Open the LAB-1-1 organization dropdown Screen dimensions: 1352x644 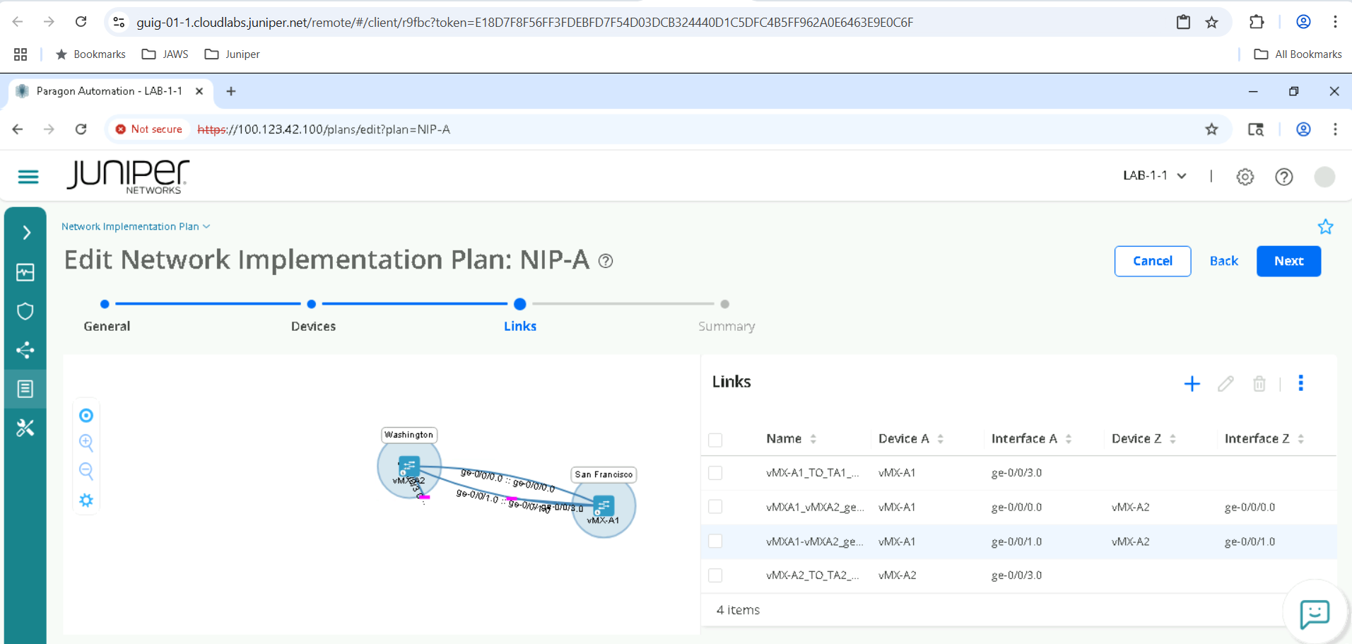pos(1154,176)
